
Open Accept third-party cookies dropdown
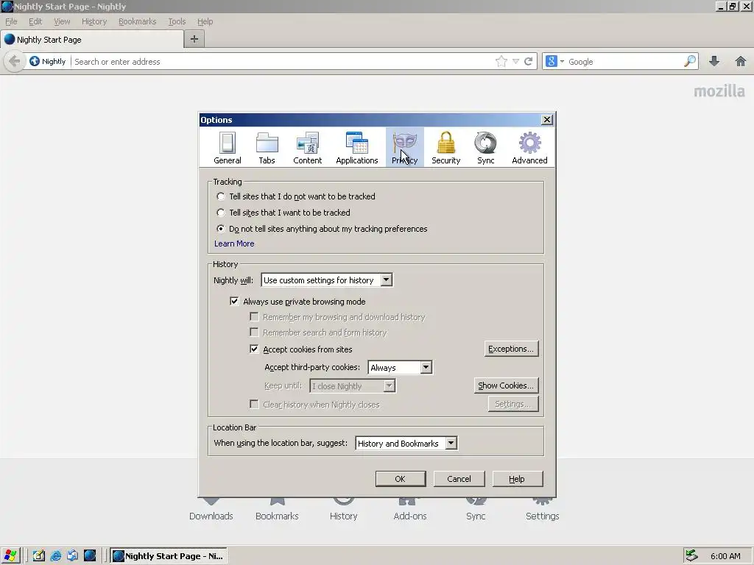tap(400, 368)
